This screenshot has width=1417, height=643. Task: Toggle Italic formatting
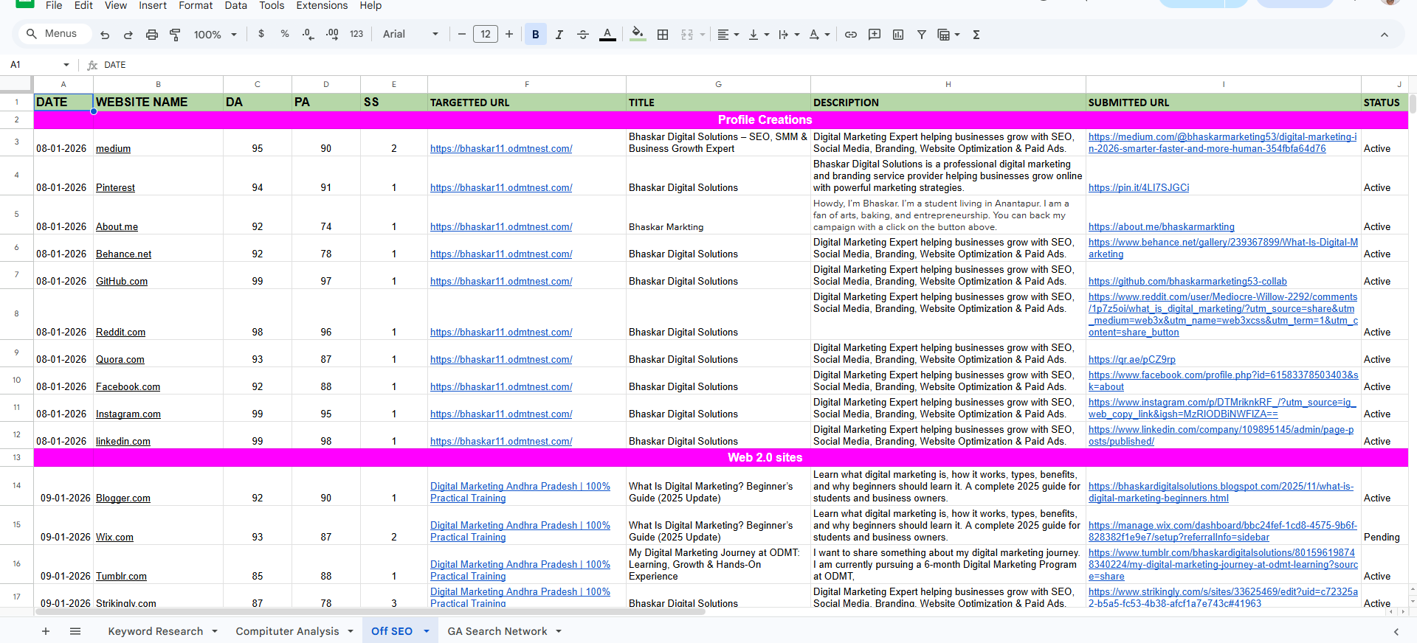click(559, 34)
